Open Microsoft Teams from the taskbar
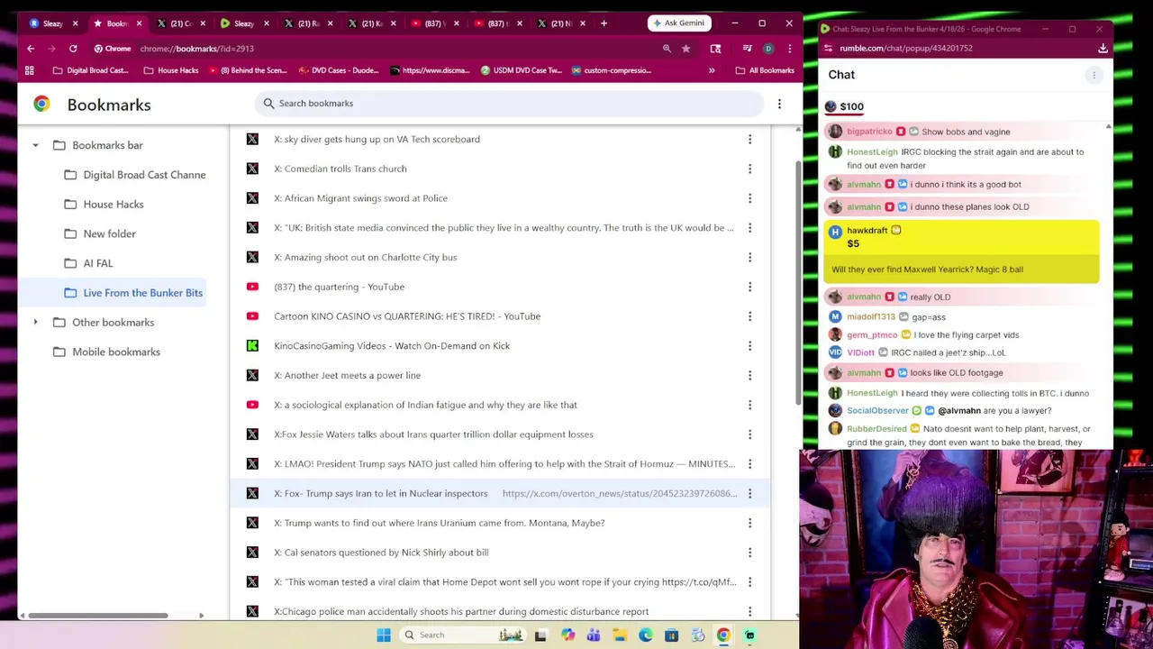The image size is (1153, 649). [594, 635]
